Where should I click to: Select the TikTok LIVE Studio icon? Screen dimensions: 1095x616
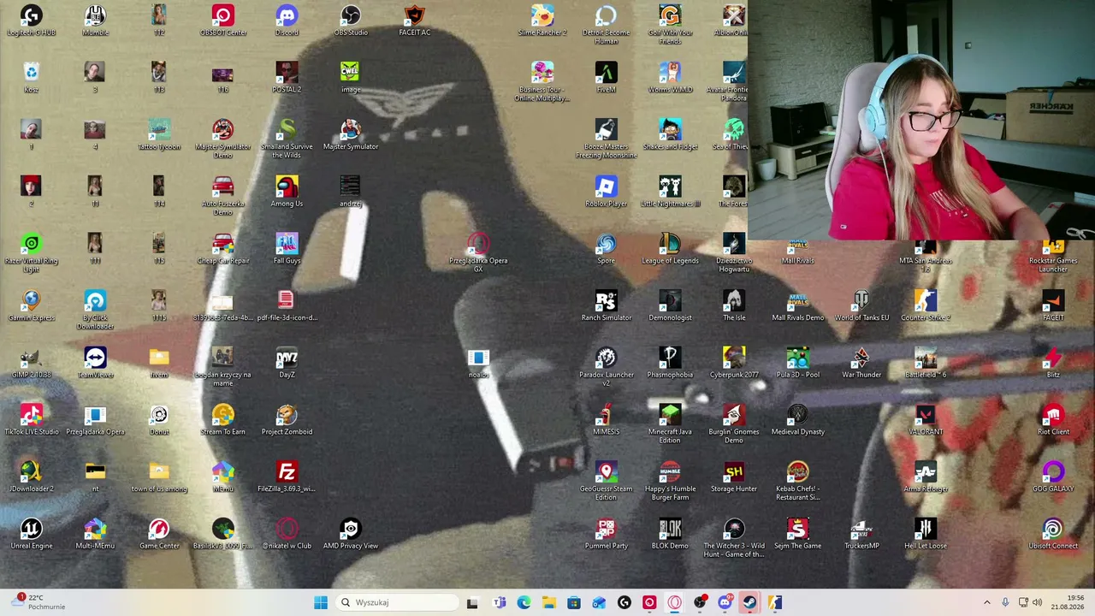click(32, 420)
